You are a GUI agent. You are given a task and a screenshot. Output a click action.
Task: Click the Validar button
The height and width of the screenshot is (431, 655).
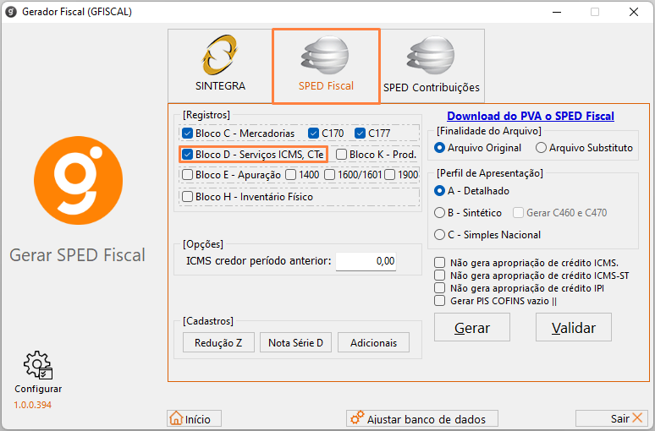tap(574, 328)
